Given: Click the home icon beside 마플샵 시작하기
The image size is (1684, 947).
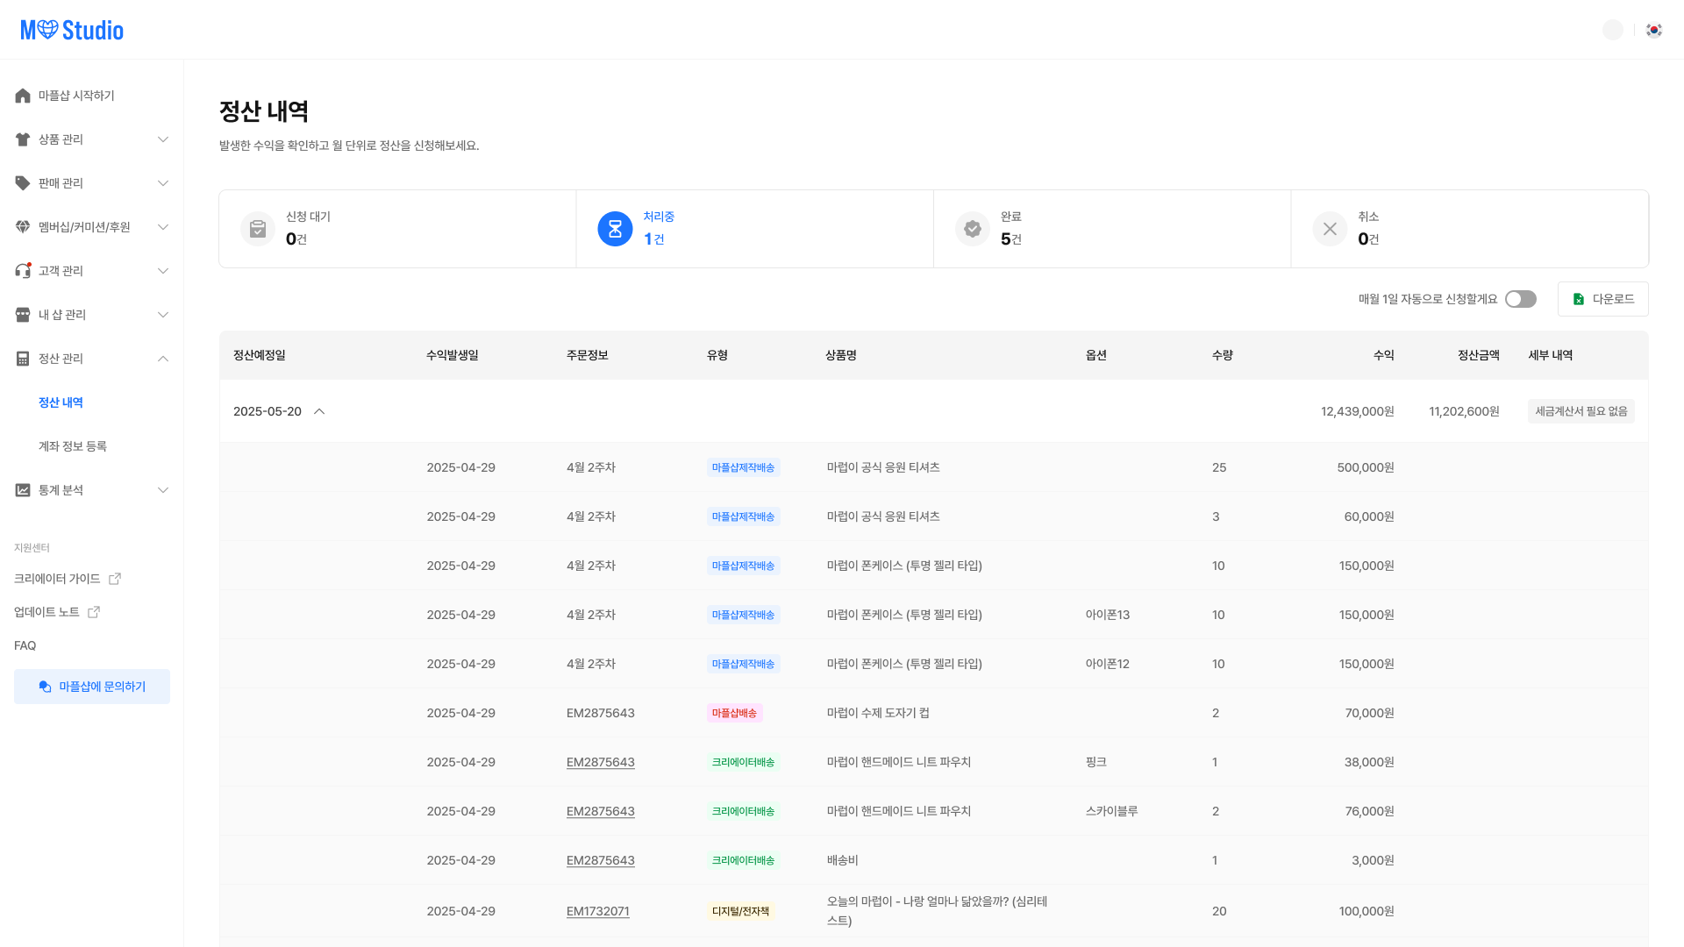Looking at the screenshot, I should tap(23, 96).
